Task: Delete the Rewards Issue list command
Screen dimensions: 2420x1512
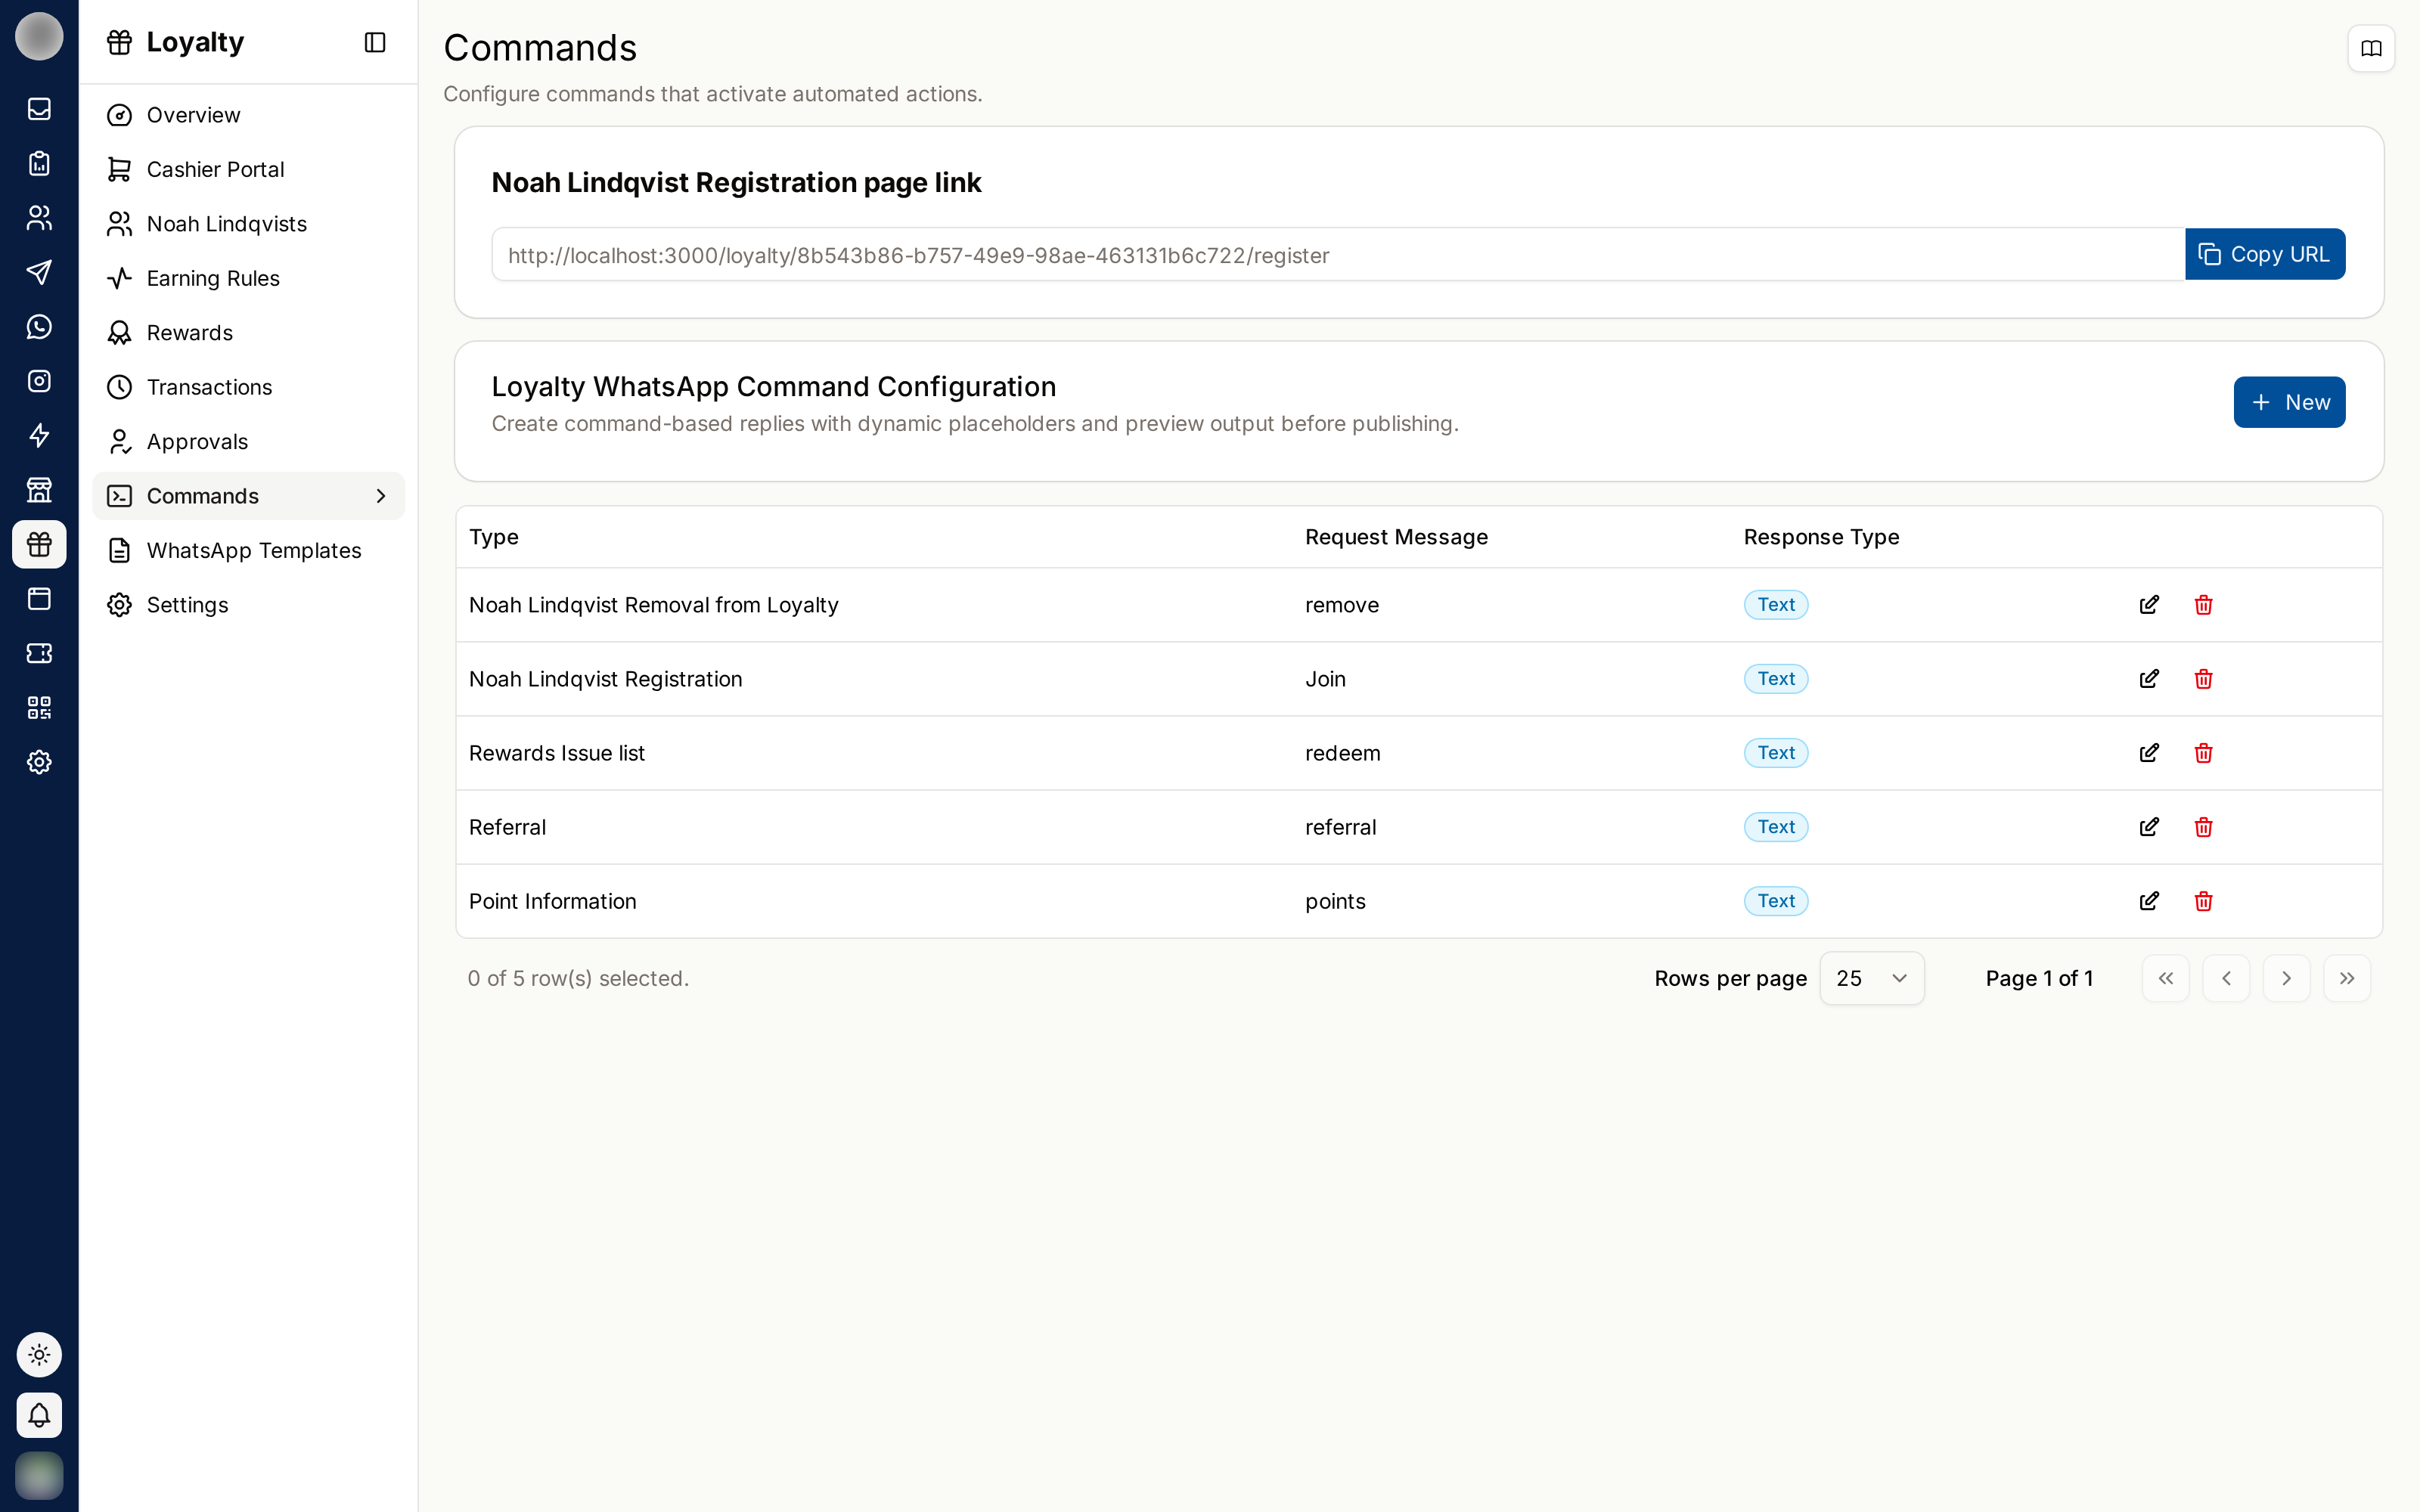Action: (2203, 753)
